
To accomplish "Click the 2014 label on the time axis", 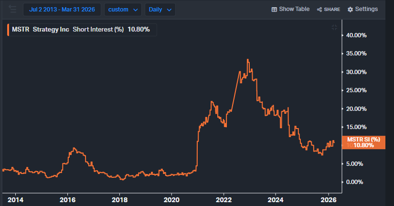I will coord(16,199).
